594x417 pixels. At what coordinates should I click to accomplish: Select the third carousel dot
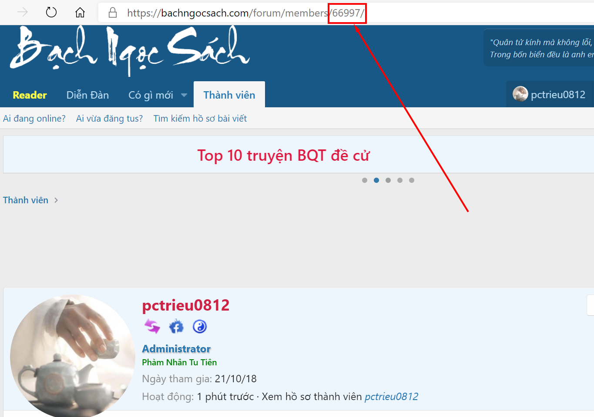[x=388, y=180]
